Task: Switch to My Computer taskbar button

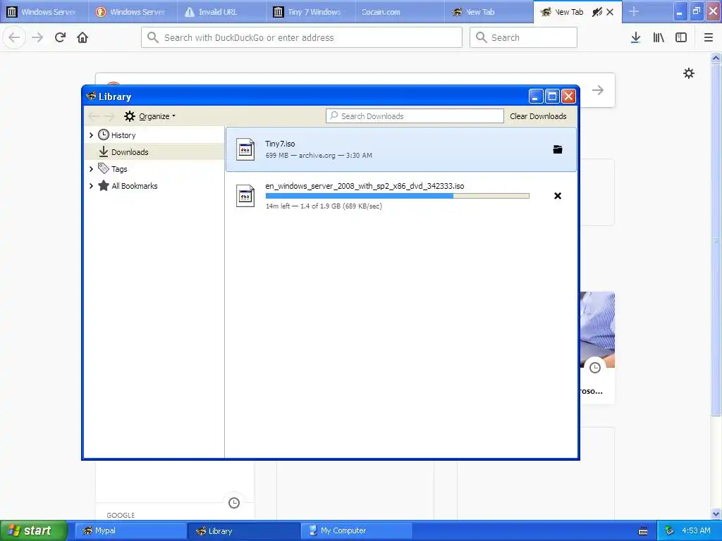Action: pos(356,531)
